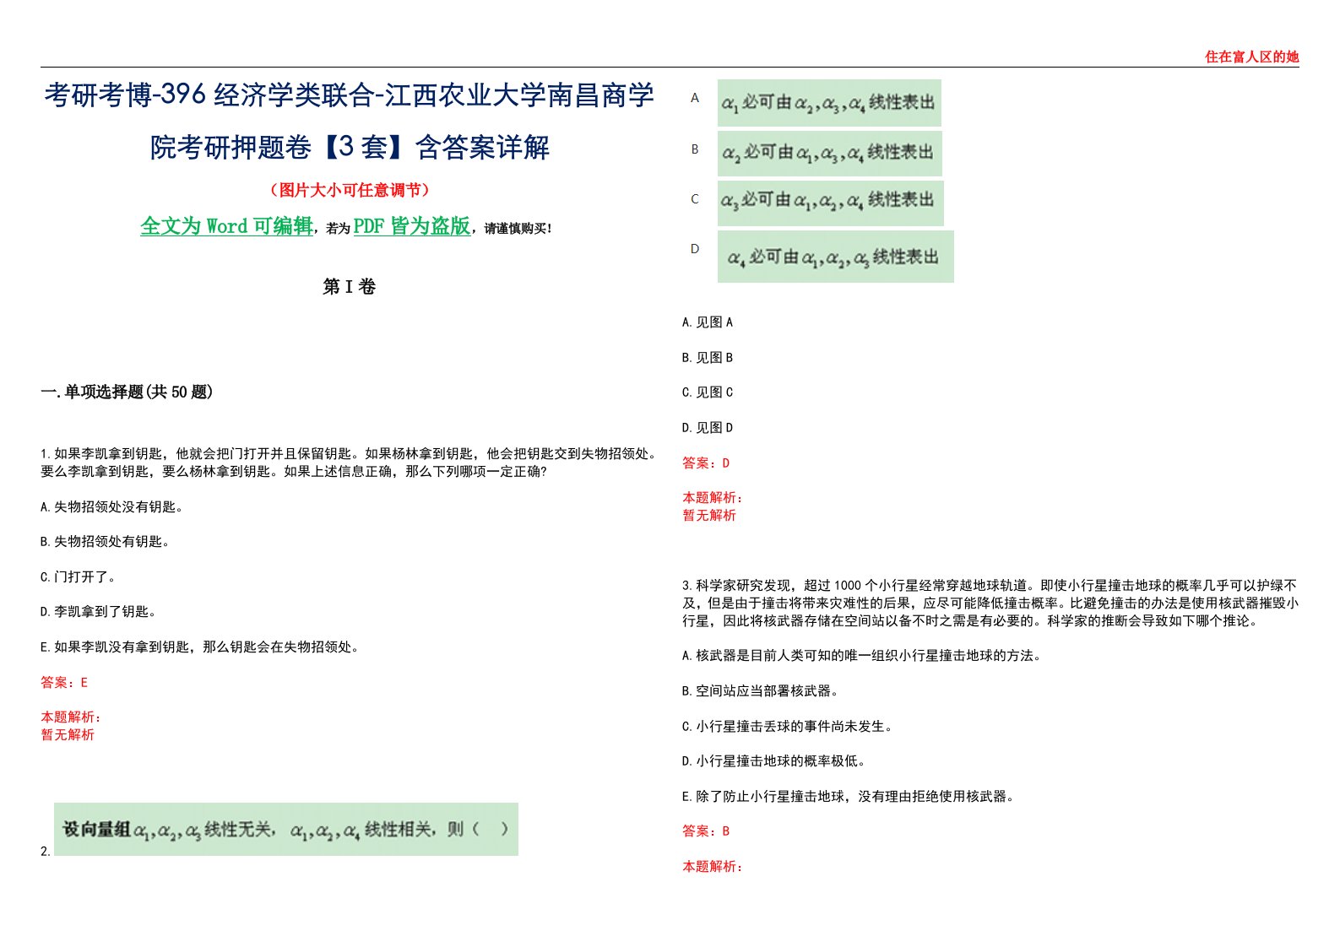The width and height of the screenshot is (1340, 947).
Task: Select option D.见图 D
Action: tap(708, 428)
